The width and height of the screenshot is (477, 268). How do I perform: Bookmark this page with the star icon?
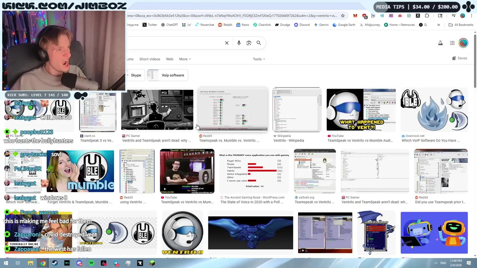click(x=343, y=16)
